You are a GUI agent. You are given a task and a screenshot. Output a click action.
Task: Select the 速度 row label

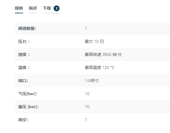pyautogui.click(x=24, y=55)
